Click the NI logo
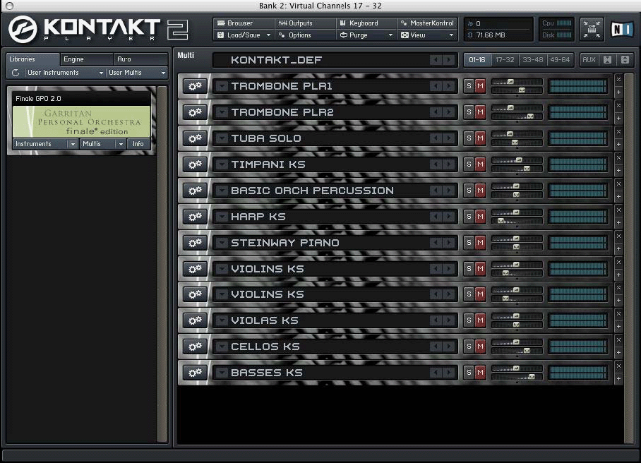 [x=622, y=30]
